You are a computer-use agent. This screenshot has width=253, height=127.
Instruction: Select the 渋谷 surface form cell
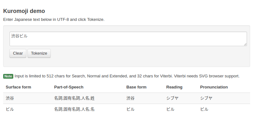coord(10,98)
